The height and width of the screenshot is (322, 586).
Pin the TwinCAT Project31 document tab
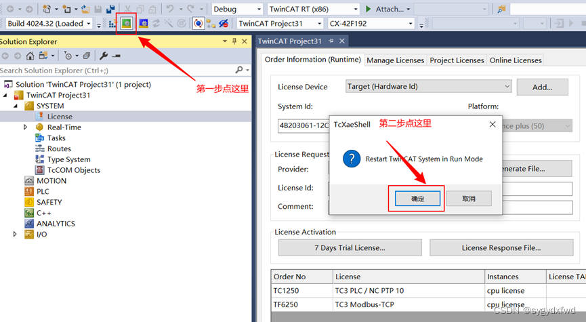(x=331, y=41)
